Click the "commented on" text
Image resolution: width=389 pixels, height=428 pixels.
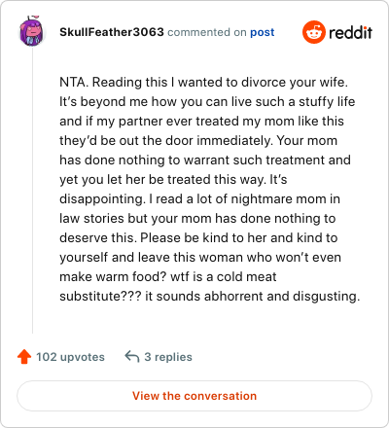tap(207, 32)
